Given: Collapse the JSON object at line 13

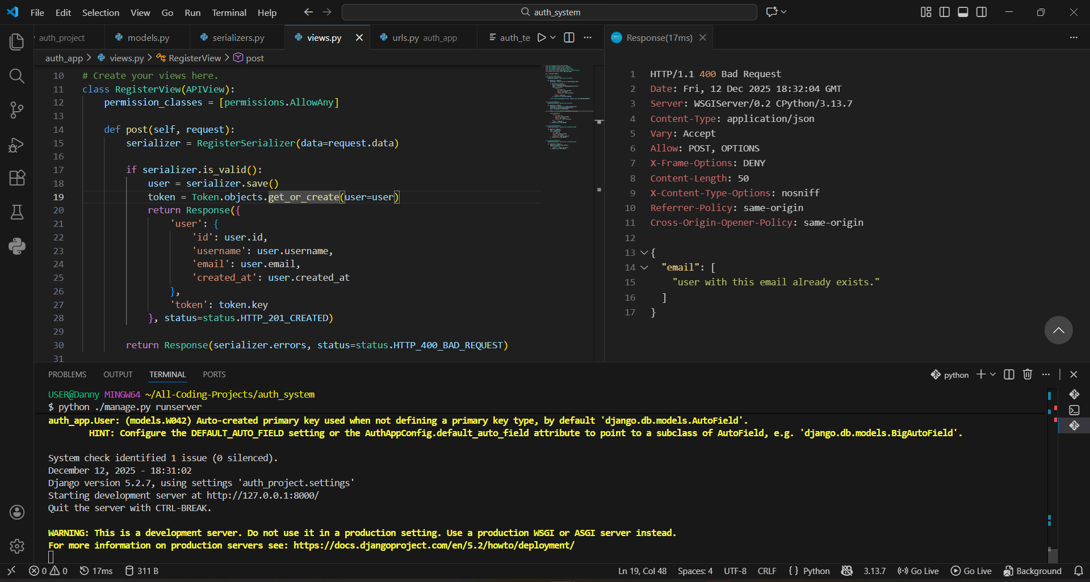Looking at the screenshot, I should pyautogui.click(x=644, y=252).
